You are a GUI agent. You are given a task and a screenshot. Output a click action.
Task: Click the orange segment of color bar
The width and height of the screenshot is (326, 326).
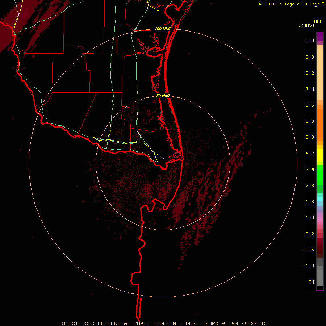[x=320, y=125]
